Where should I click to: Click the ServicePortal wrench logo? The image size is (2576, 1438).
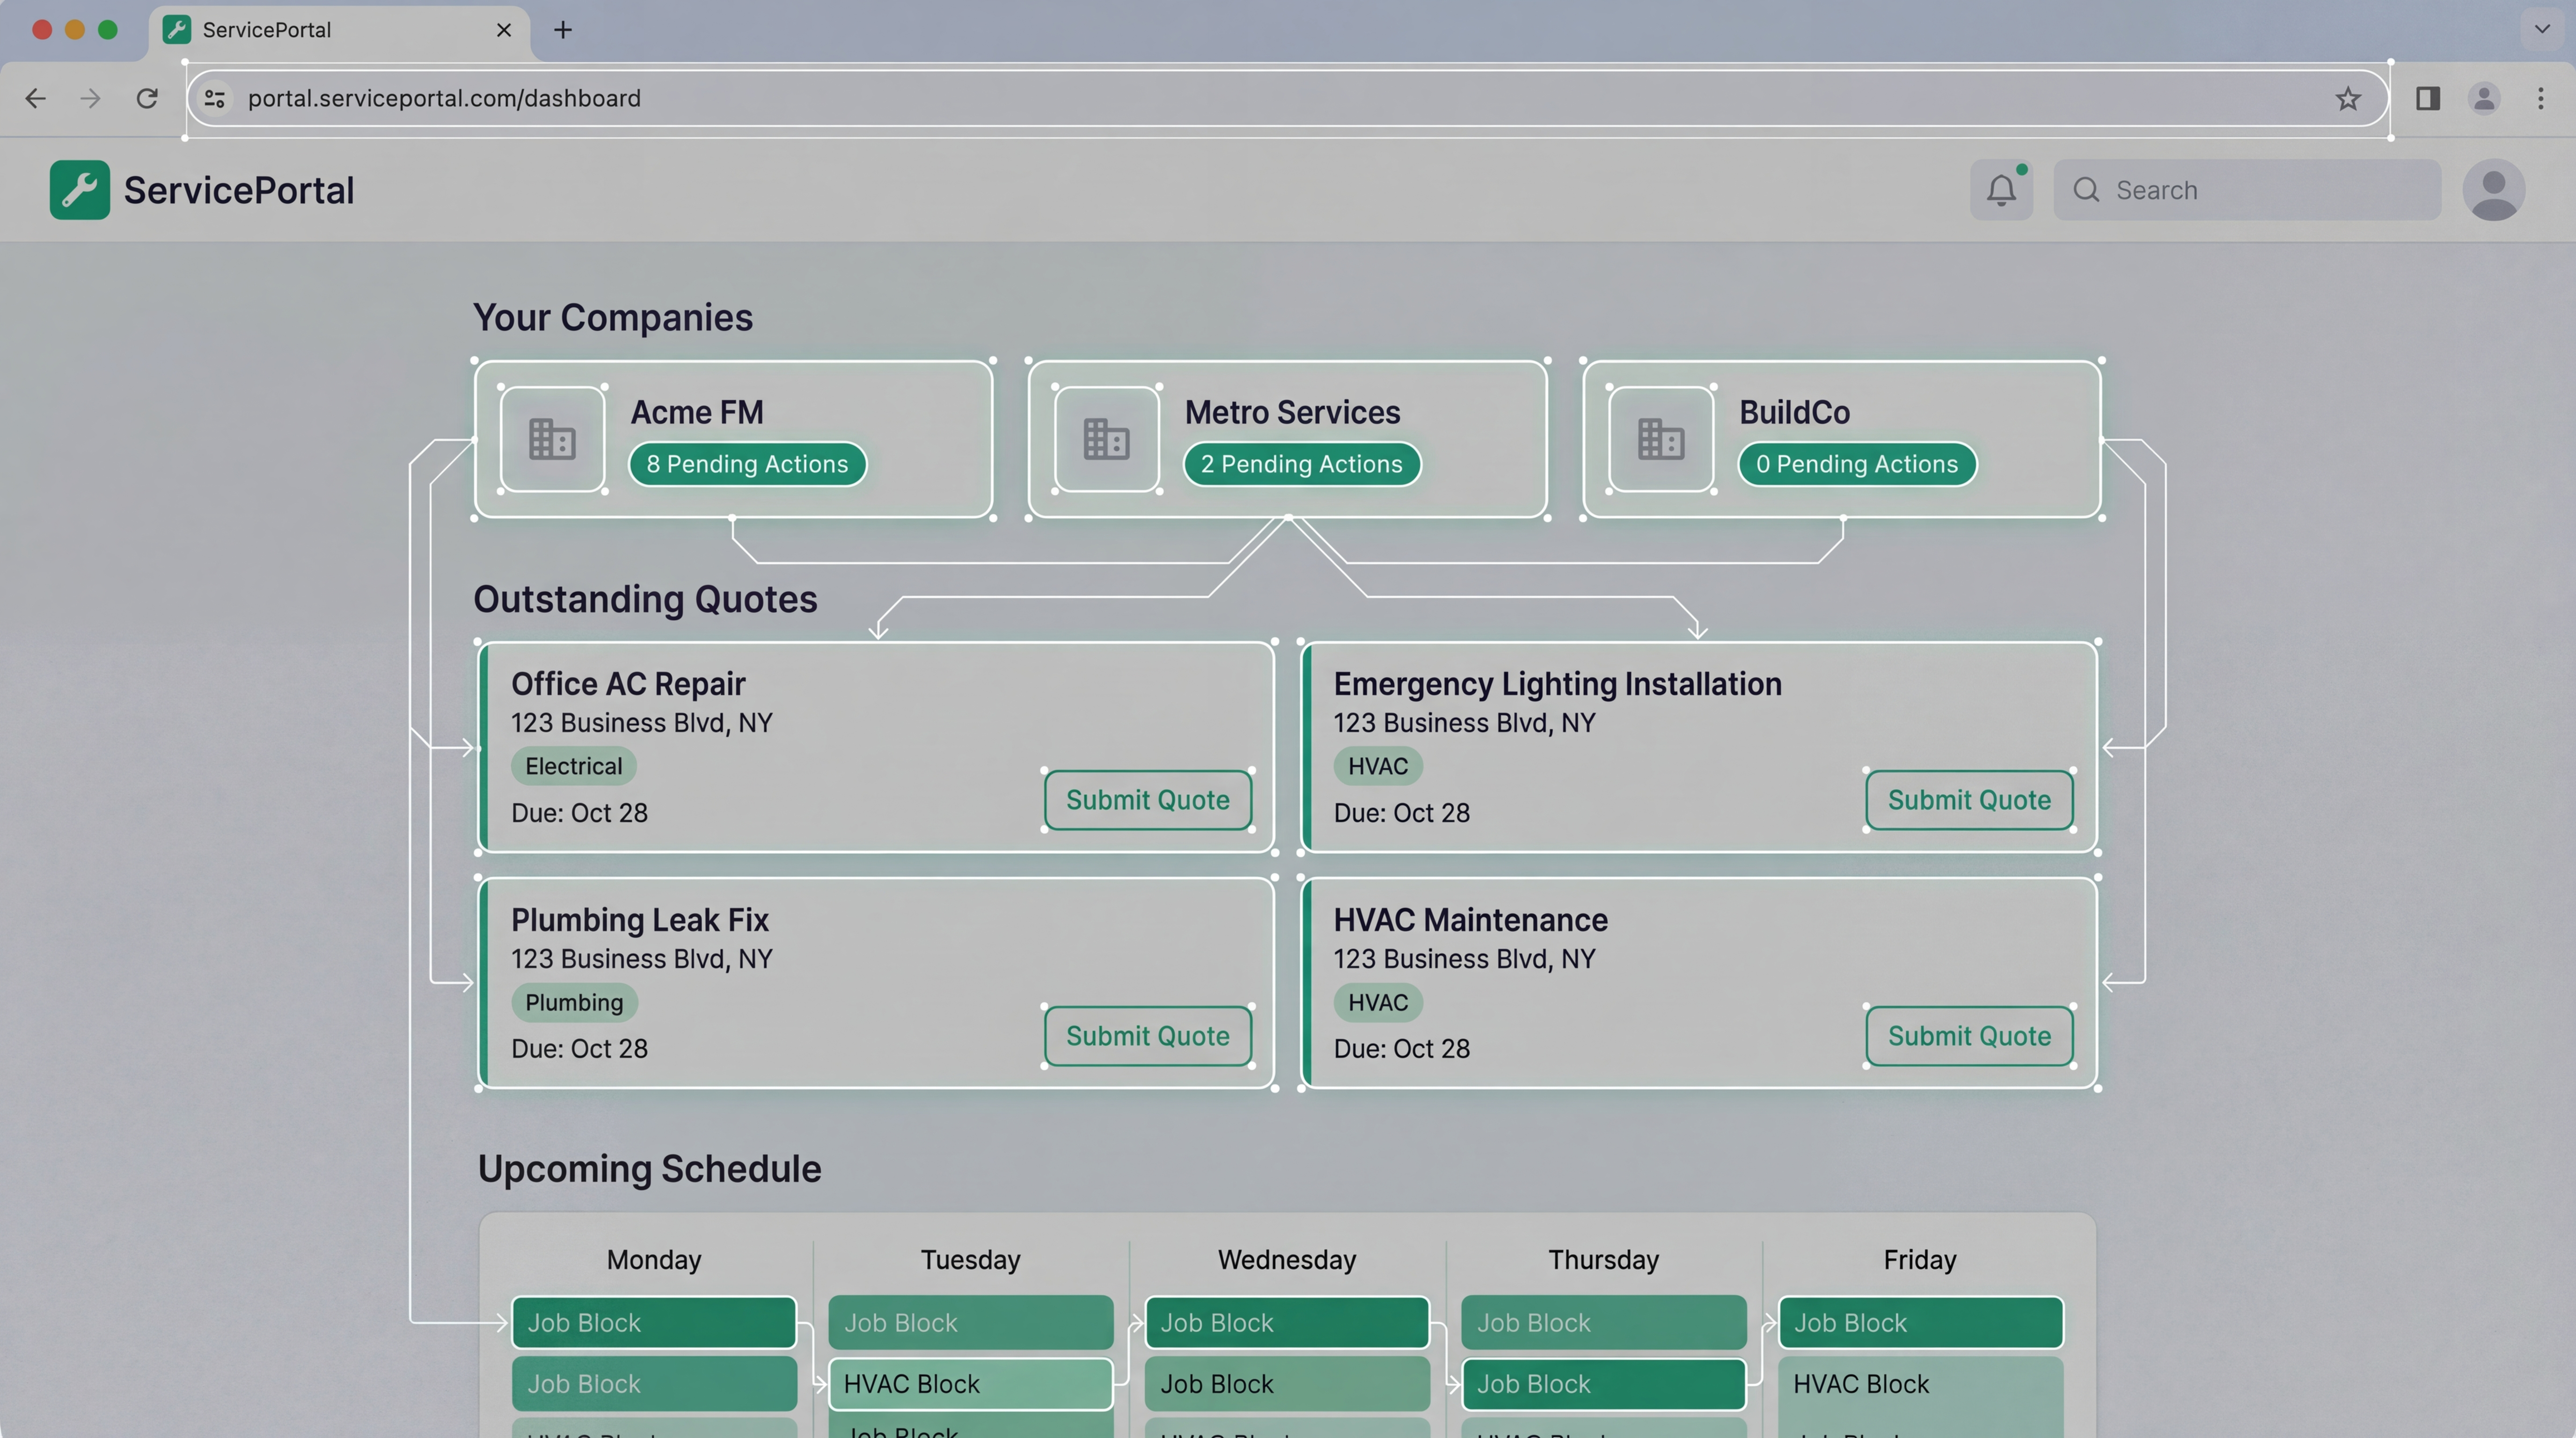(x=80, y=190)
